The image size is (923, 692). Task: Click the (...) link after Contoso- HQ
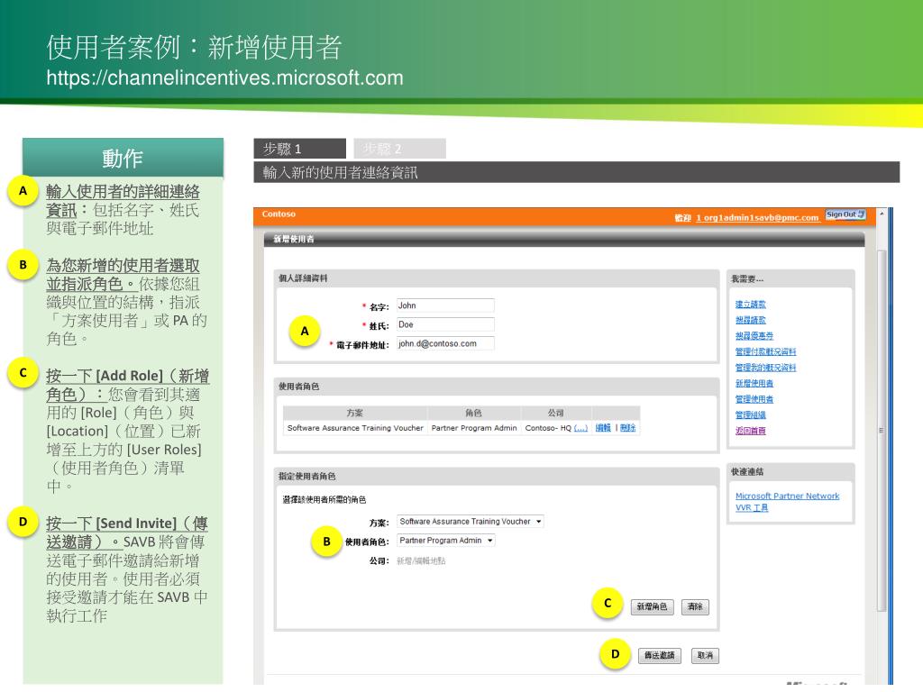(580, 428)
